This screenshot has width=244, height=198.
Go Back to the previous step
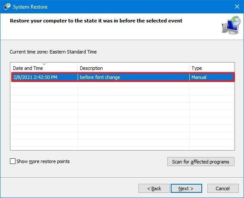[154, 189]
